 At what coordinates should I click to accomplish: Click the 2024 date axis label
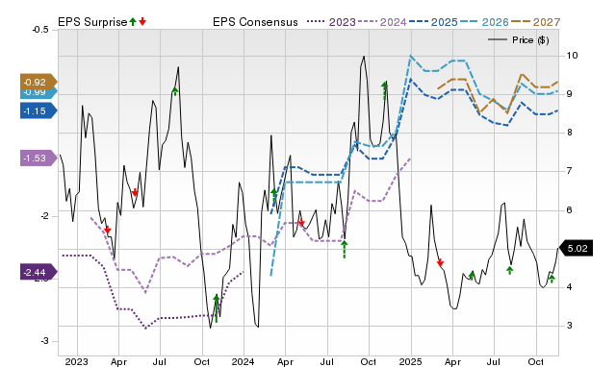(244, 361)
